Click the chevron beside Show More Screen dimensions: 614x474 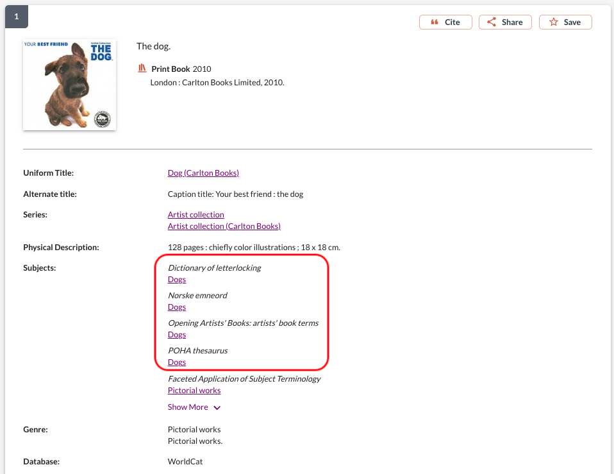click(x=217, y=408)
